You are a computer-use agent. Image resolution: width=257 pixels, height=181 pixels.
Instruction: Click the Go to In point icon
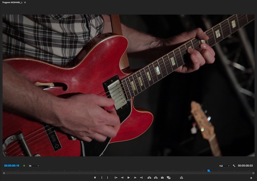pos(116,178)
